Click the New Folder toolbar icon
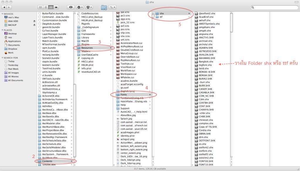This screenshot has height=171, width=300. coord(104,7)
